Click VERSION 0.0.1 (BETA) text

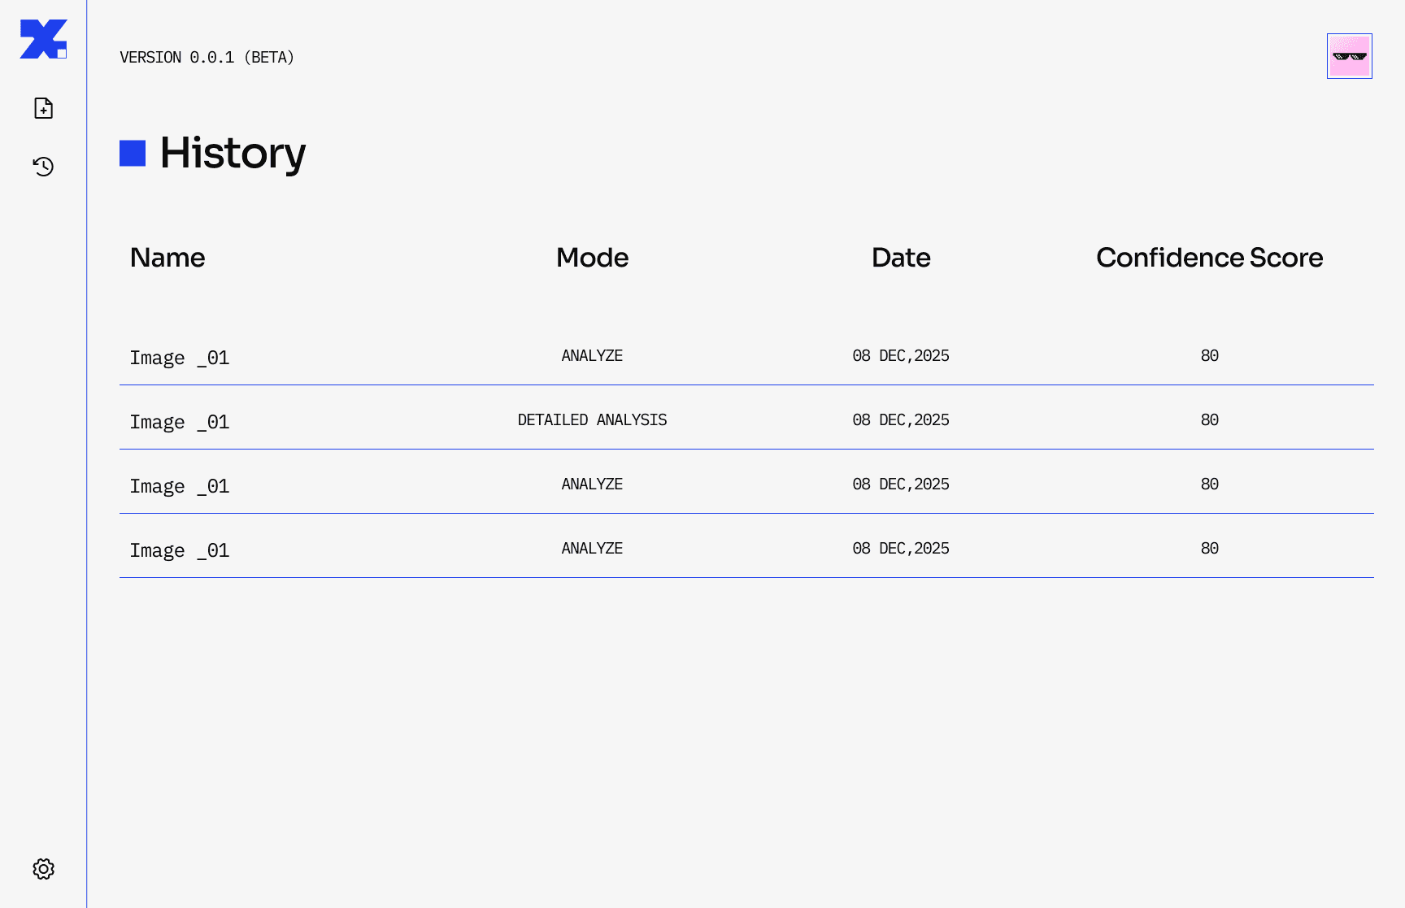207,57
